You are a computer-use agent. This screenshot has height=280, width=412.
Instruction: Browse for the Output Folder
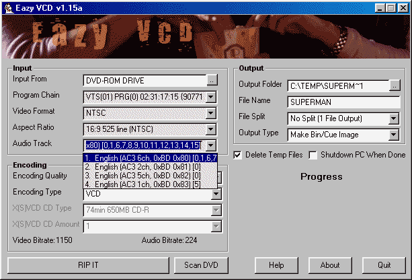coord(395,85)
